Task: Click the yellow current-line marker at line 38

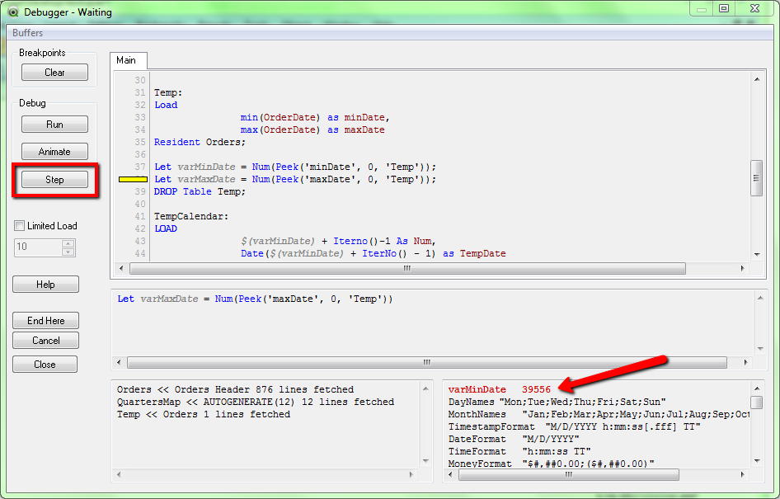Action: [x=133, y=179]
